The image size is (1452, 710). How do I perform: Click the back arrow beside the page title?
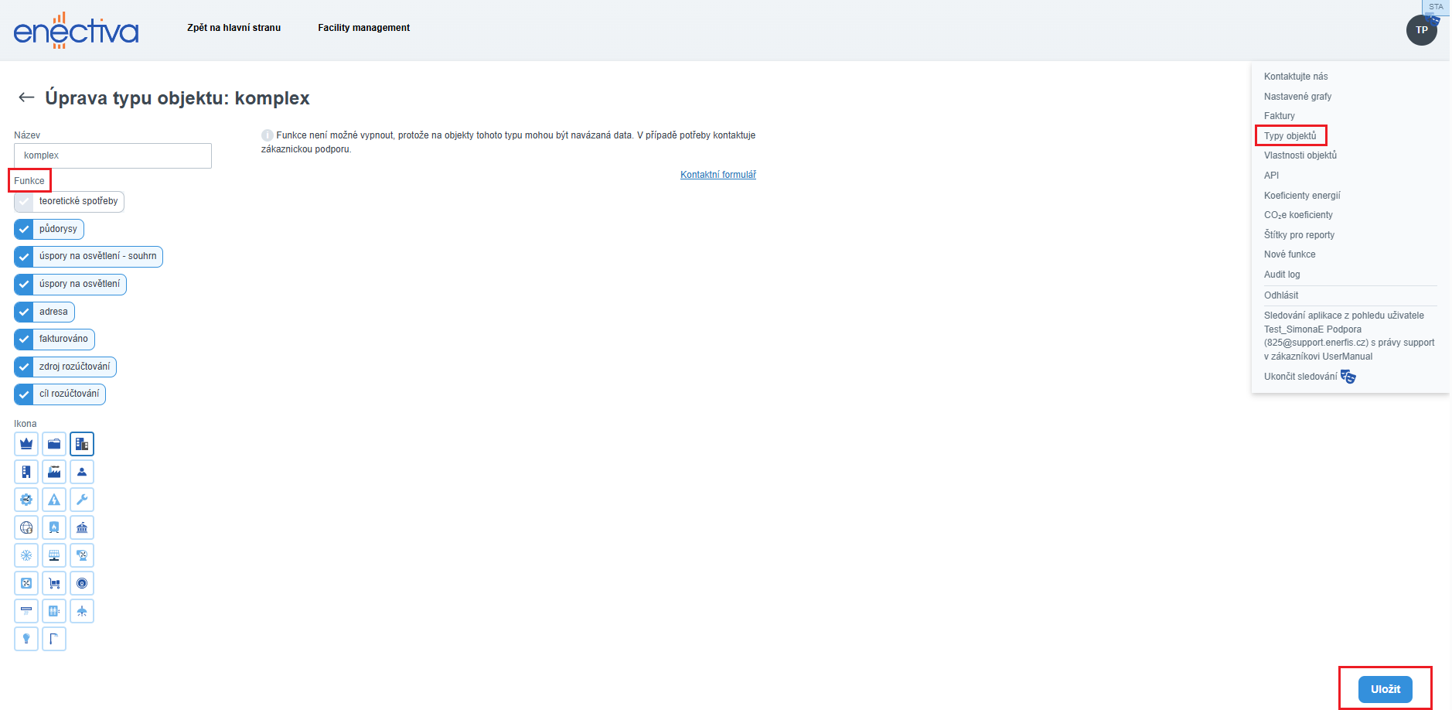pos(26,97)
